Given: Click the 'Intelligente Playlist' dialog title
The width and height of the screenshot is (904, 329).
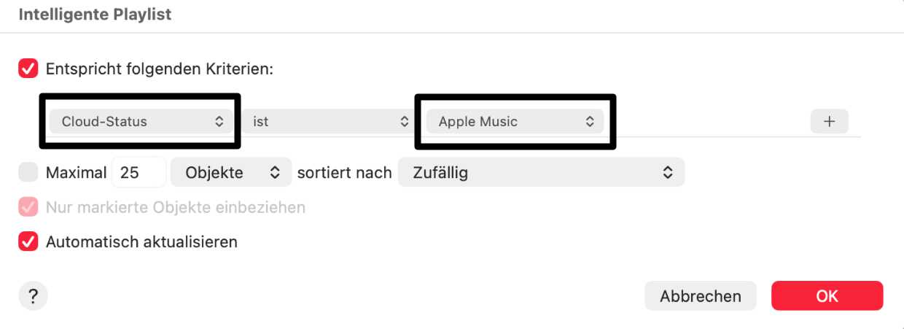Looking at the screenshot, I should 95,15.
